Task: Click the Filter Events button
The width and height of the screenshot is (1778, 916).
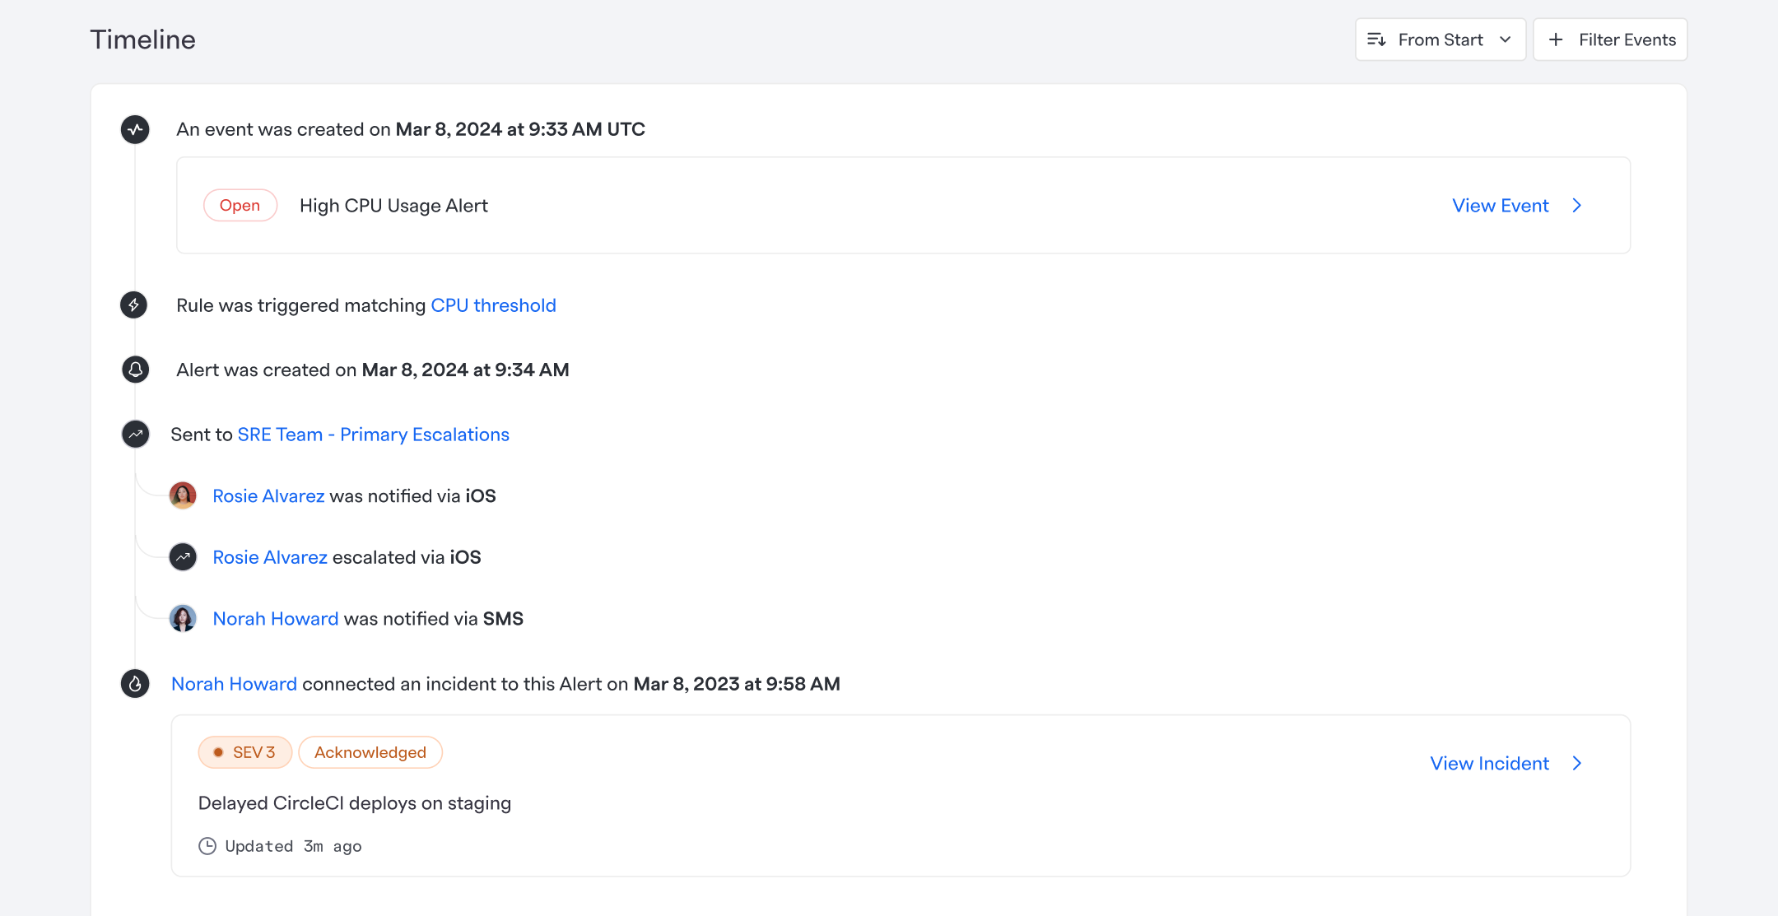Action: [x=1610, y=40]
